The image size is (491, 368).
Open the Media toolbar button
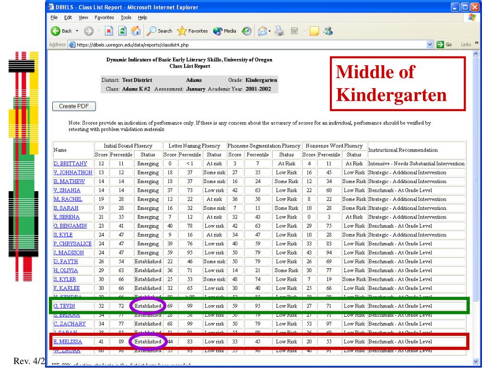[x=224, y=31]
